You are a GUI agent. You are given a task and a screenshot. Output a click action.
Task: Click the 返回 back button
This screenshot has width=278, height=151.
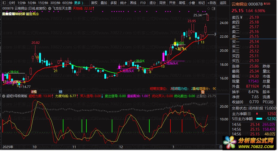(223, 3)
